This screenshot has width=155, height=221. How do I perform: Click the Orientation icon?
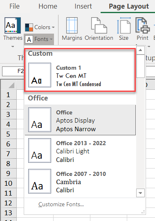99,25
